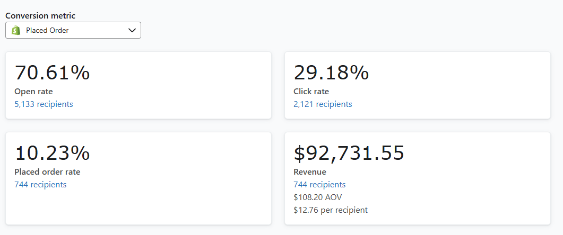Open the Placed Order dropdown
Viewport: 563px width, 235px height.
coord(73,31)
